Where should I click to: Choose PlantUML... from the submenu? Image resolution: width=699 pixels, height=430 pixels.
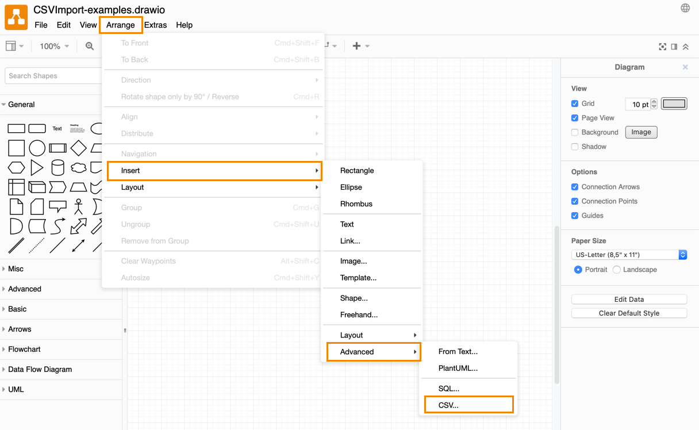point(468,368)
